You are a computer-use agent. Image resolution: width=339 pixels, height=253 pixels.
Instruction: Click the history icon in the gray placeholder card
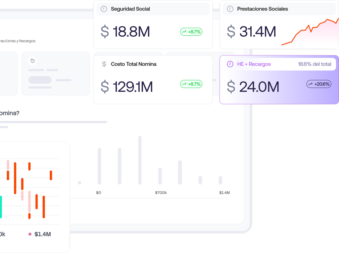[x=32, y=61]
